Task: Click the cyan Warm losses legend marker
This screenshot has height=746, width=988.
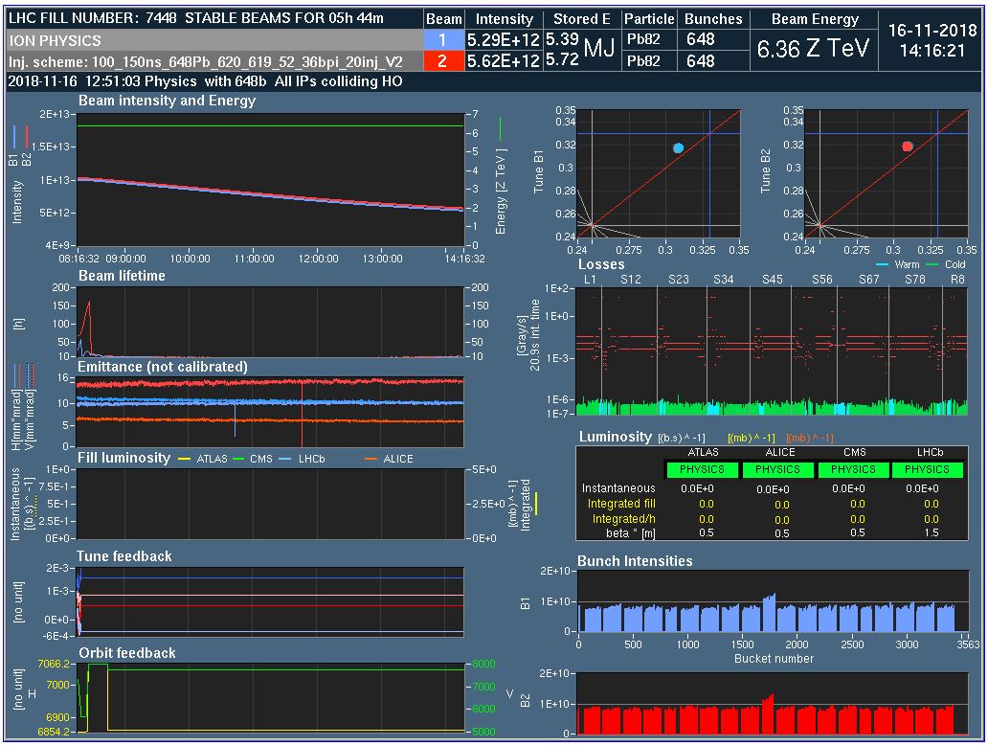Action: [x=882, y=263]
